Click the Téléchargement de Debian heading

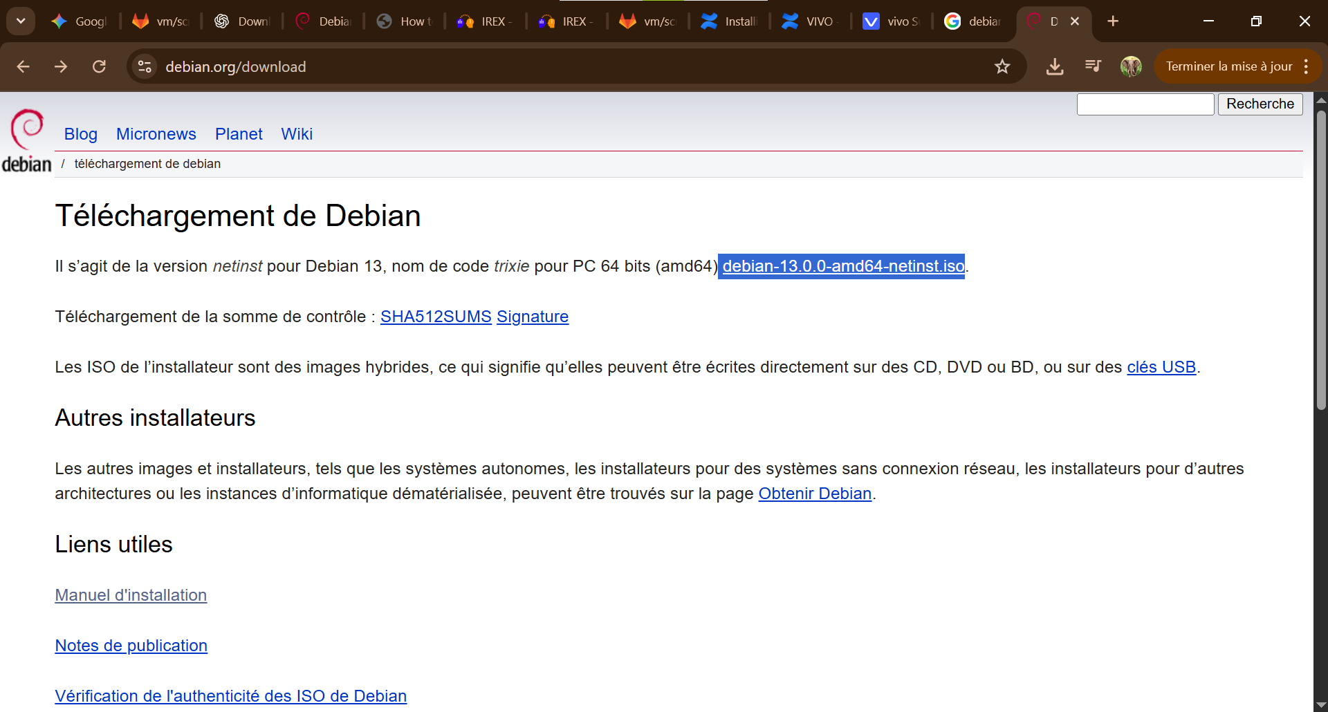238,216
